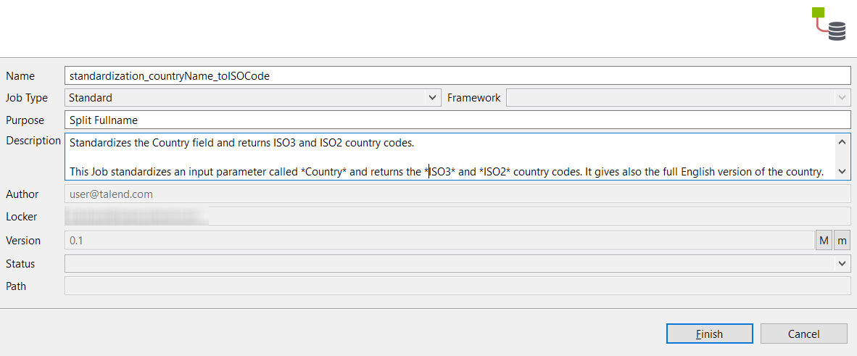Click into the Purpose field
The width and height of the screenshot is (857, 356).
[x=457, y=120]
